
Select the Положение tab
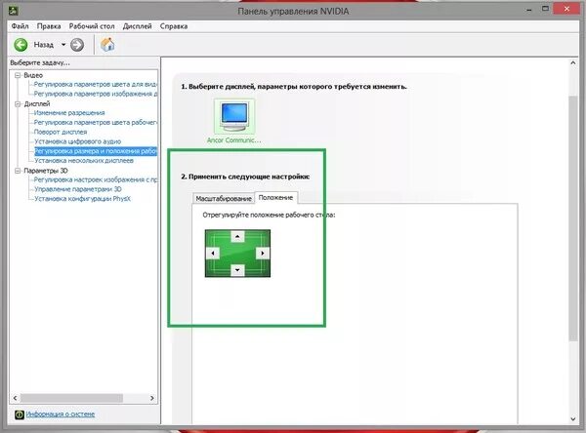click(x=275, y=197)
